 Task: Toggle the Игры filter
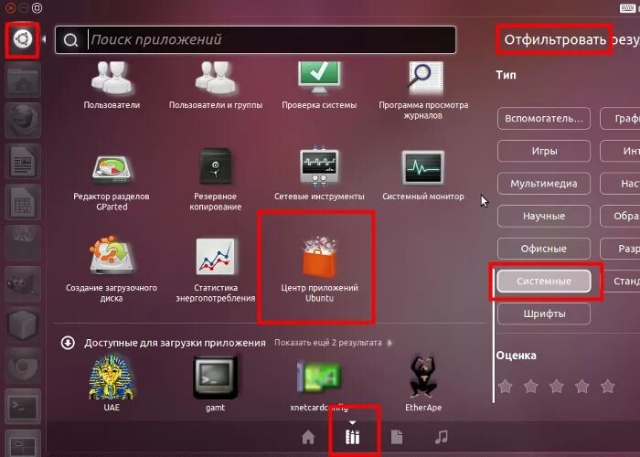pos(544,151)
